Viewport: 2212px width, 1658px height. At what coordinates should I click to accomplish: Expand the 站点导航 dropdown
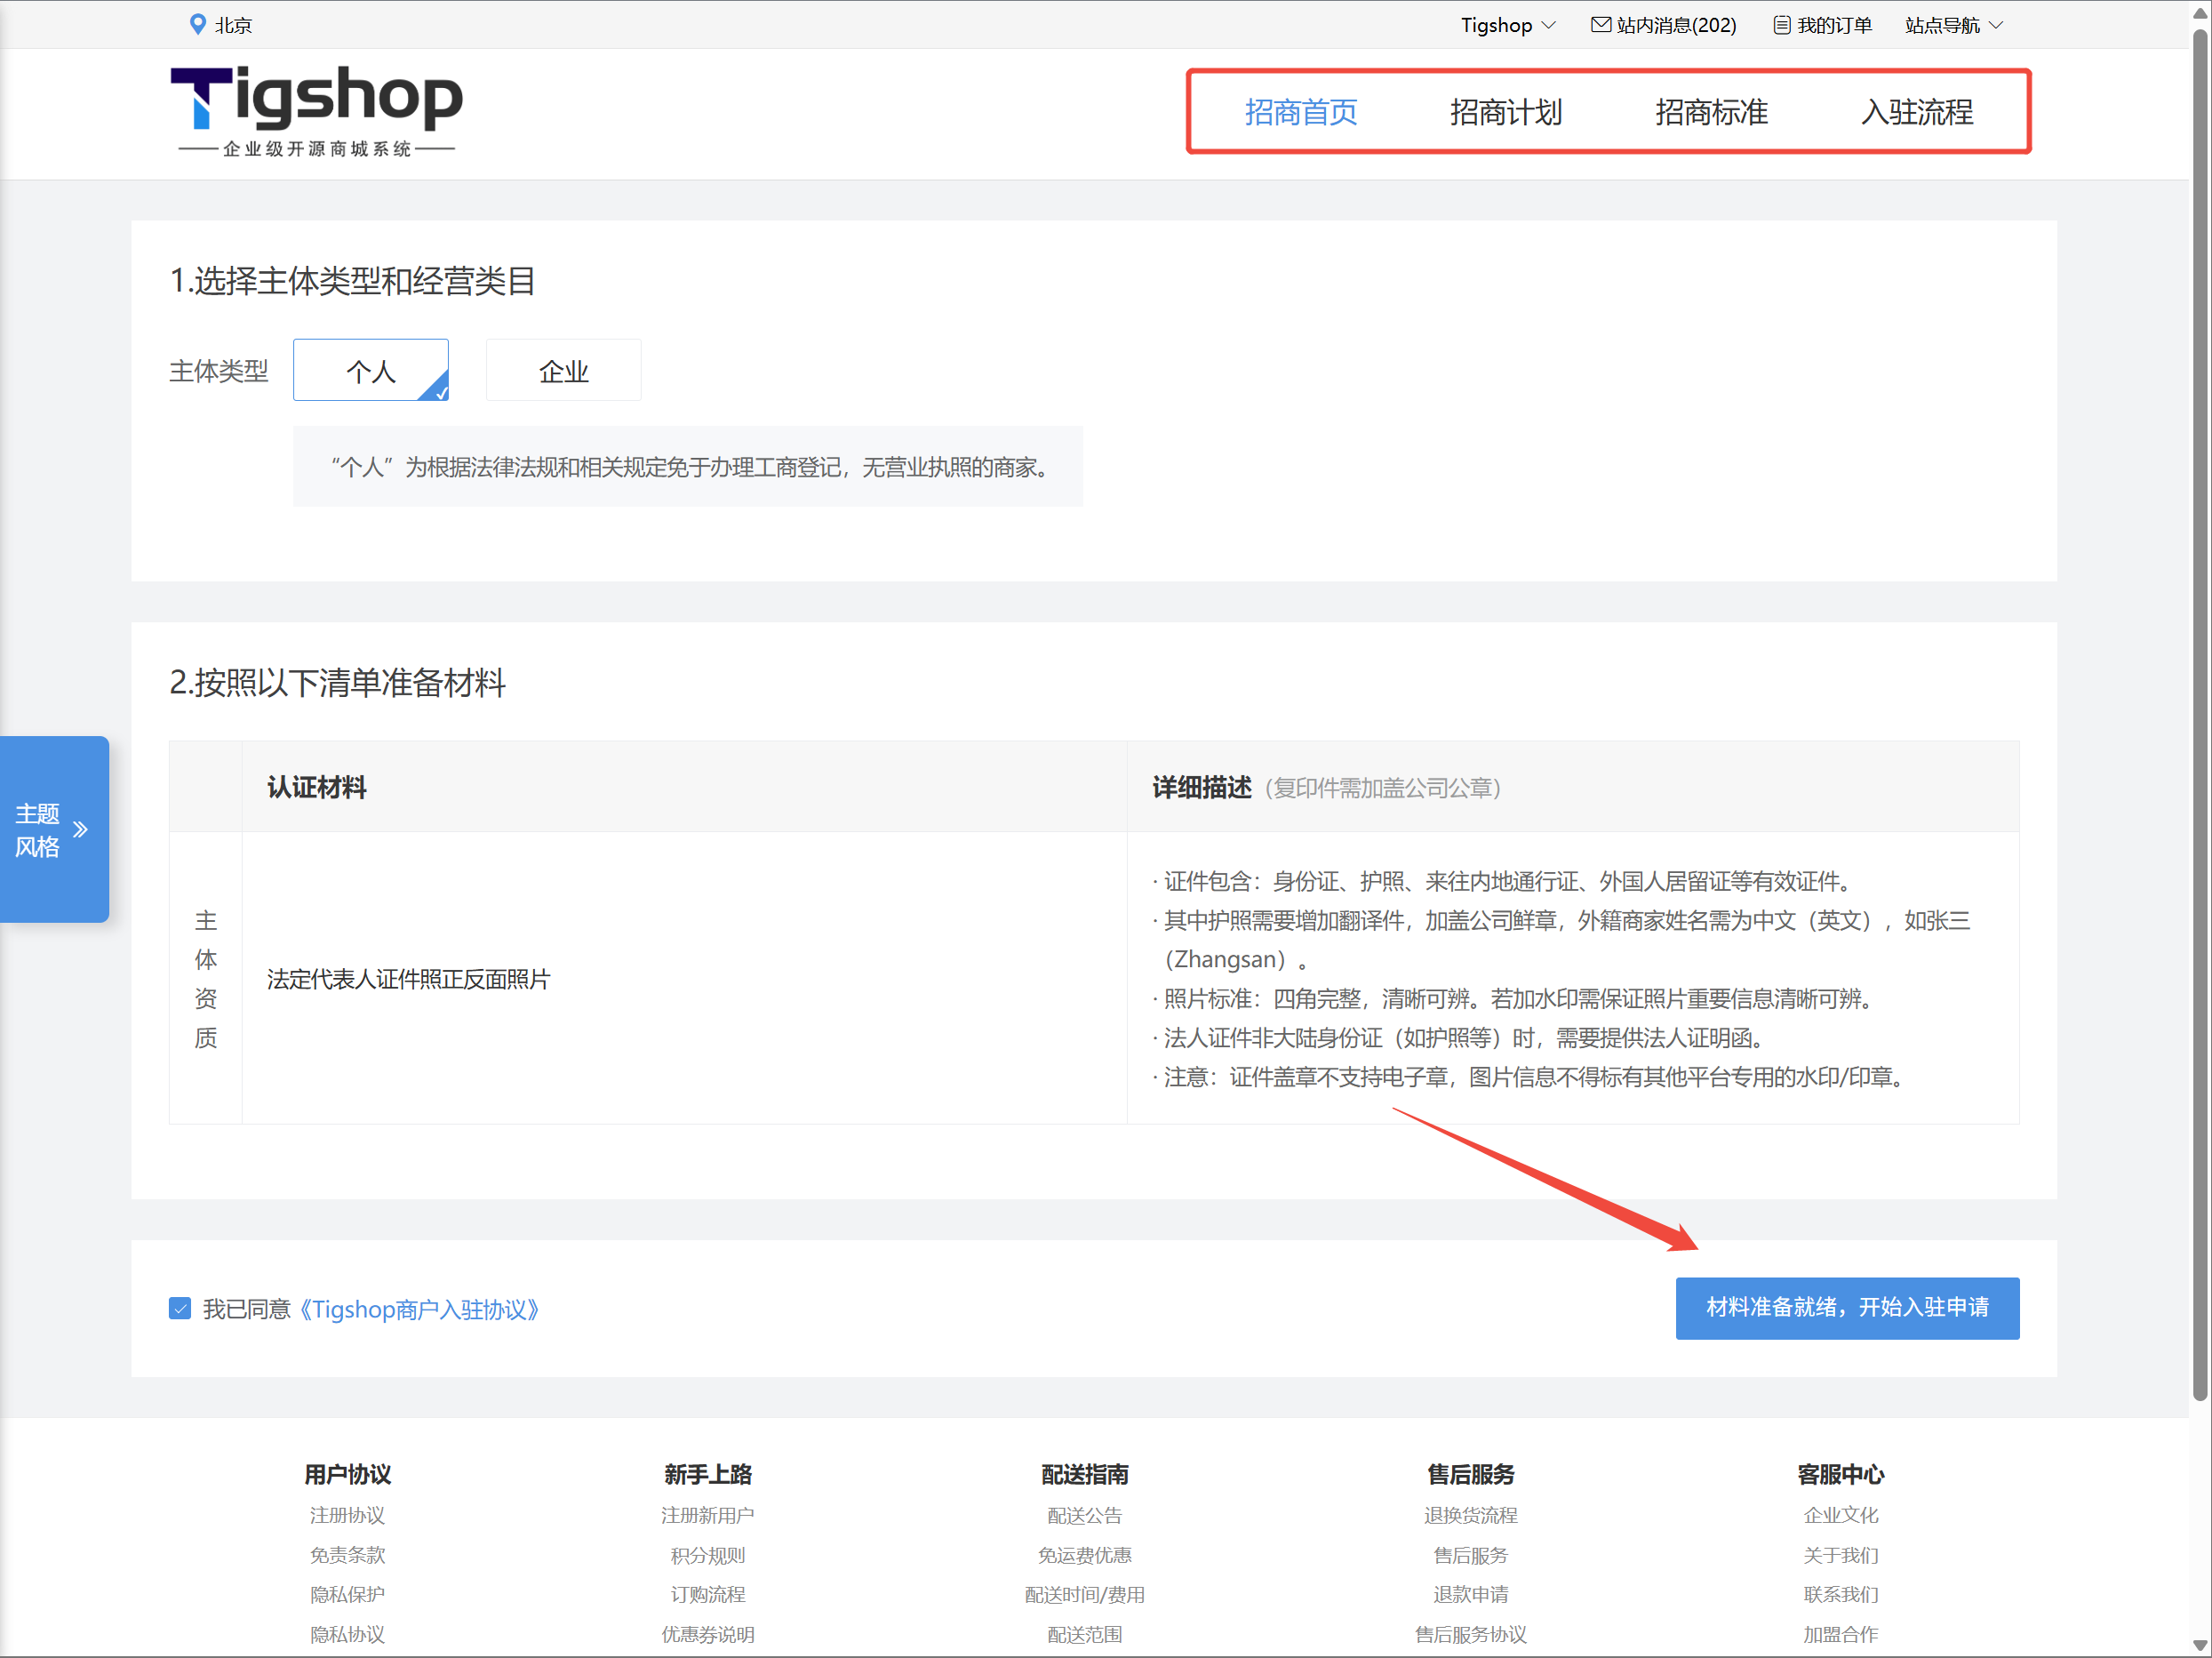(1953, 25)
